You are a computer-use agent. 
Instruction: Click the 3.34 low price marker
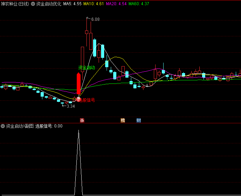[70, 106]
